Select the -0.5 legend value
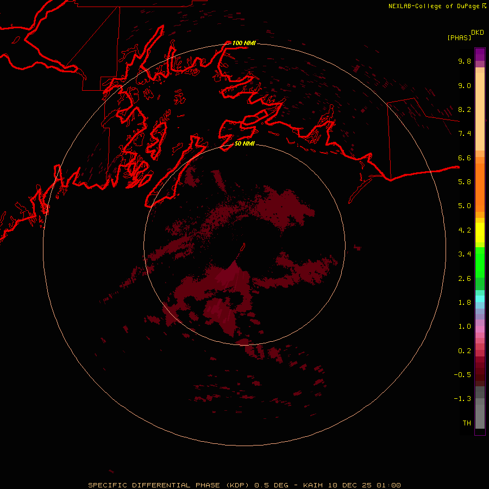This screenshot has height=489, width=489. tap(462, 374)
